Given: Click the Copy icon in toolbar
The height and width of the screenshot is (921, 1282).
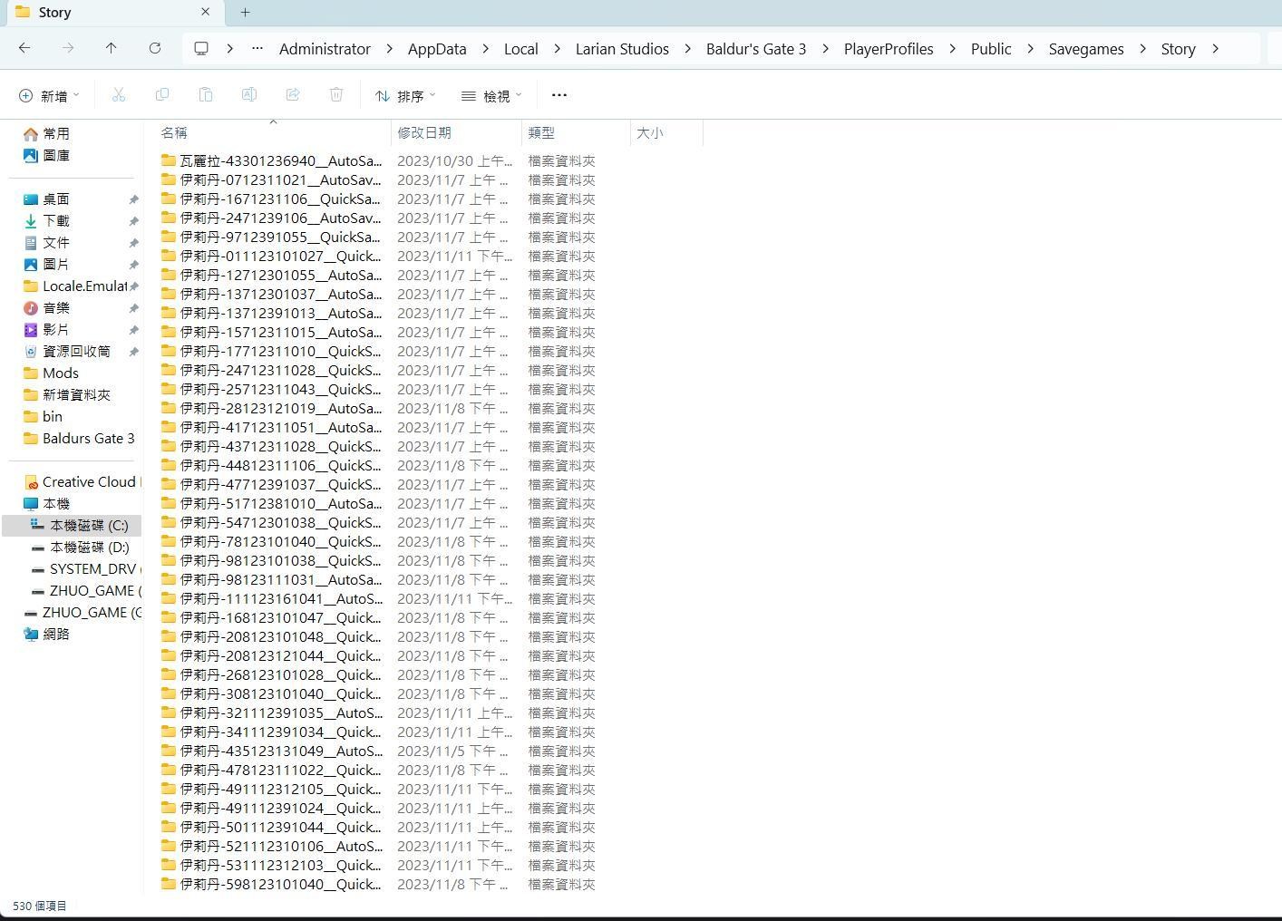Looking at the screenshot, I should (162, 95).
